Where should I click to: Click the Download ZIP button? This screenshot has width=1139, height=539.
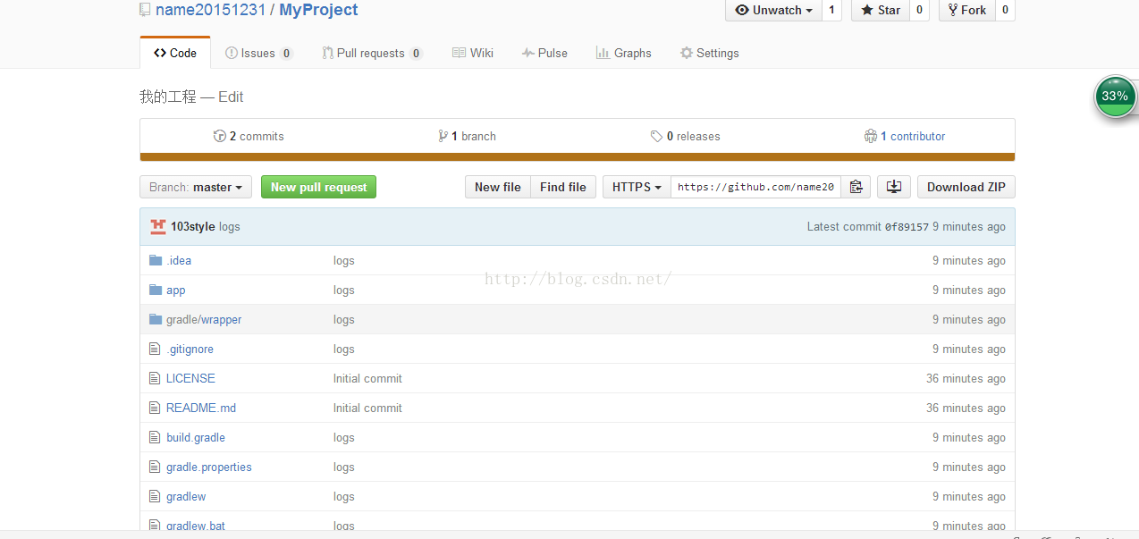point(966,187)
